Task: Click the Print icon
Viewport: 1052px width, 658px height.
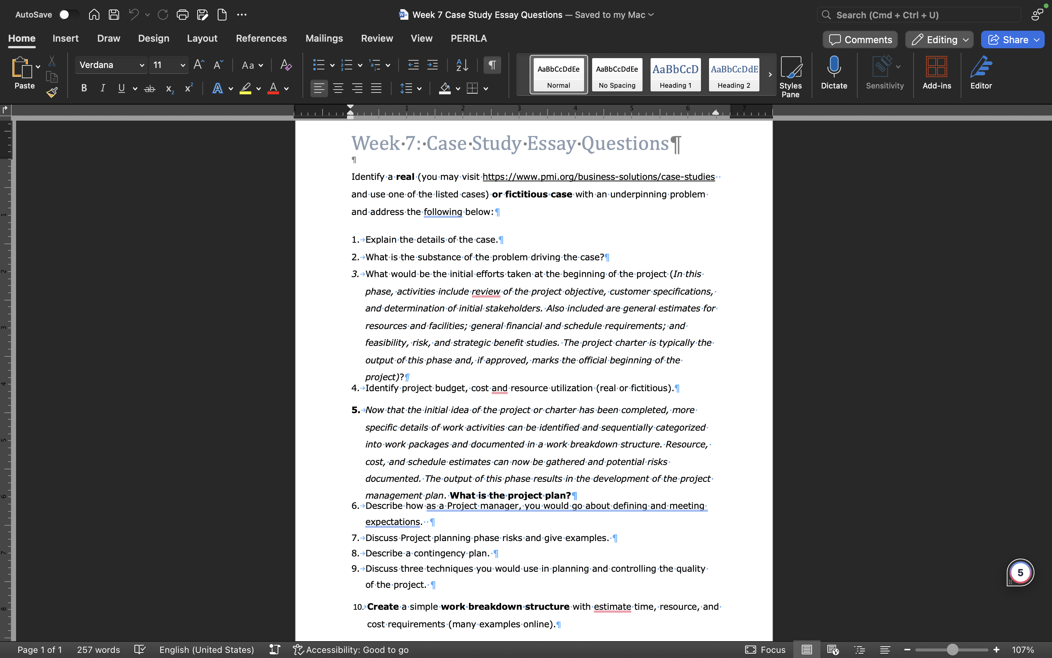Action: (183, 14)
